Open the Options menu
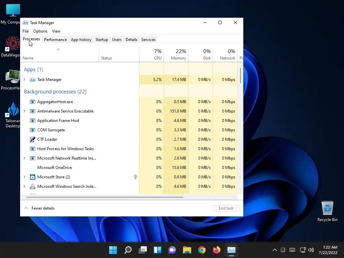 click(x=40, y=31)
